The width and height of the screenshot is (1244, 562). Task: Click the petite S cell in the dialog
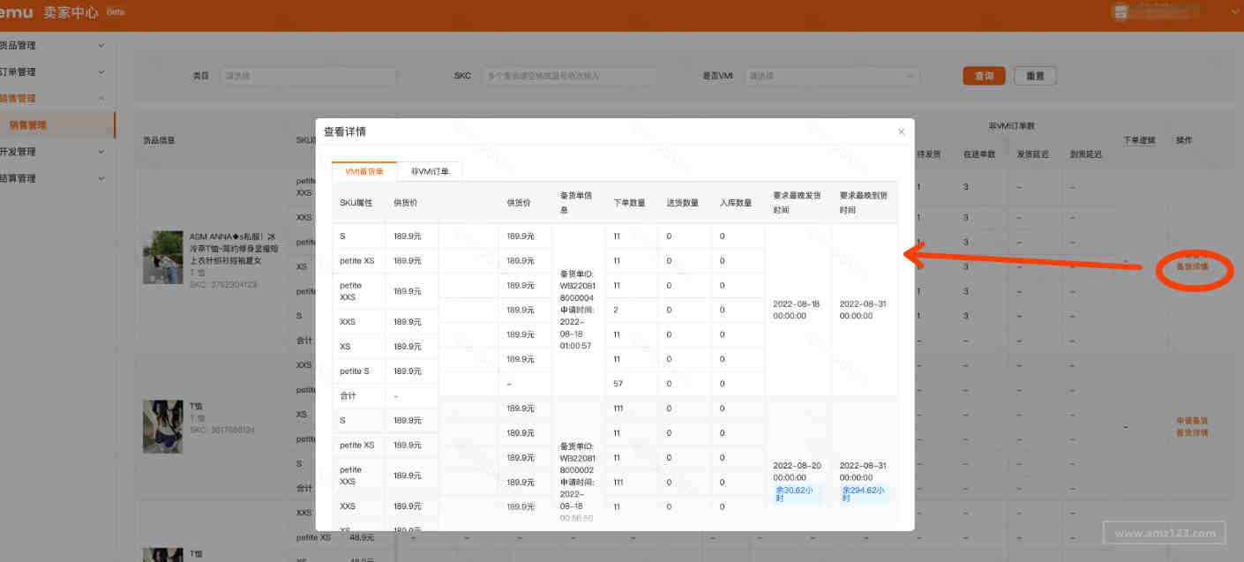click(x=356, y=371)
